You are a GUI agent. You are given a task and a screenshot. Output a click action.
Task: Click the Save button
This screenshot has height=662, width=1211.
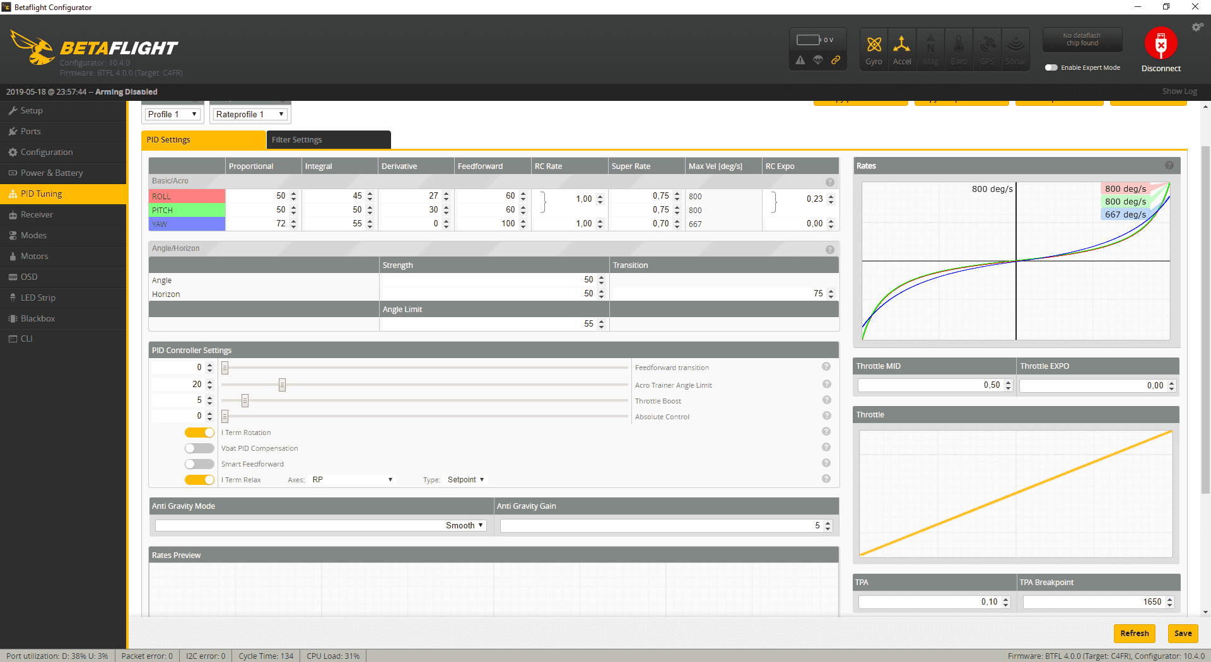click(x=1183, y=633)
